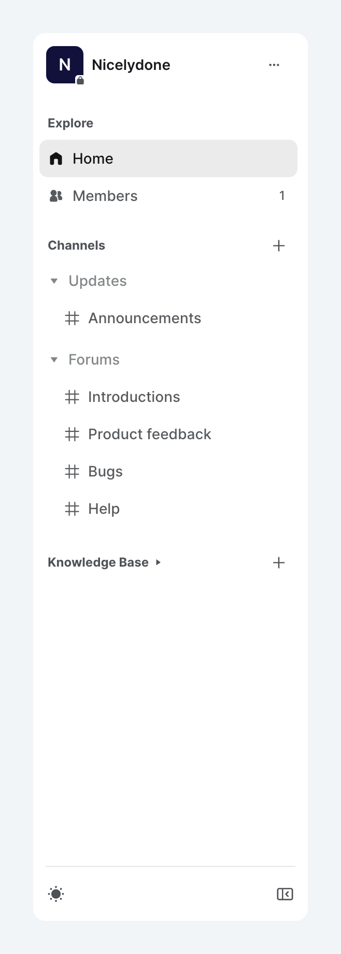Viewport: 341px width, 954px height.
Task: Click the Home icon in the sidebar
Action: (55, 158)
